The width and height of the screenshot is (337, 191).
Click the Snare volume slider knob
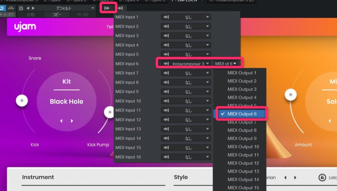click(x=22, y=100)
